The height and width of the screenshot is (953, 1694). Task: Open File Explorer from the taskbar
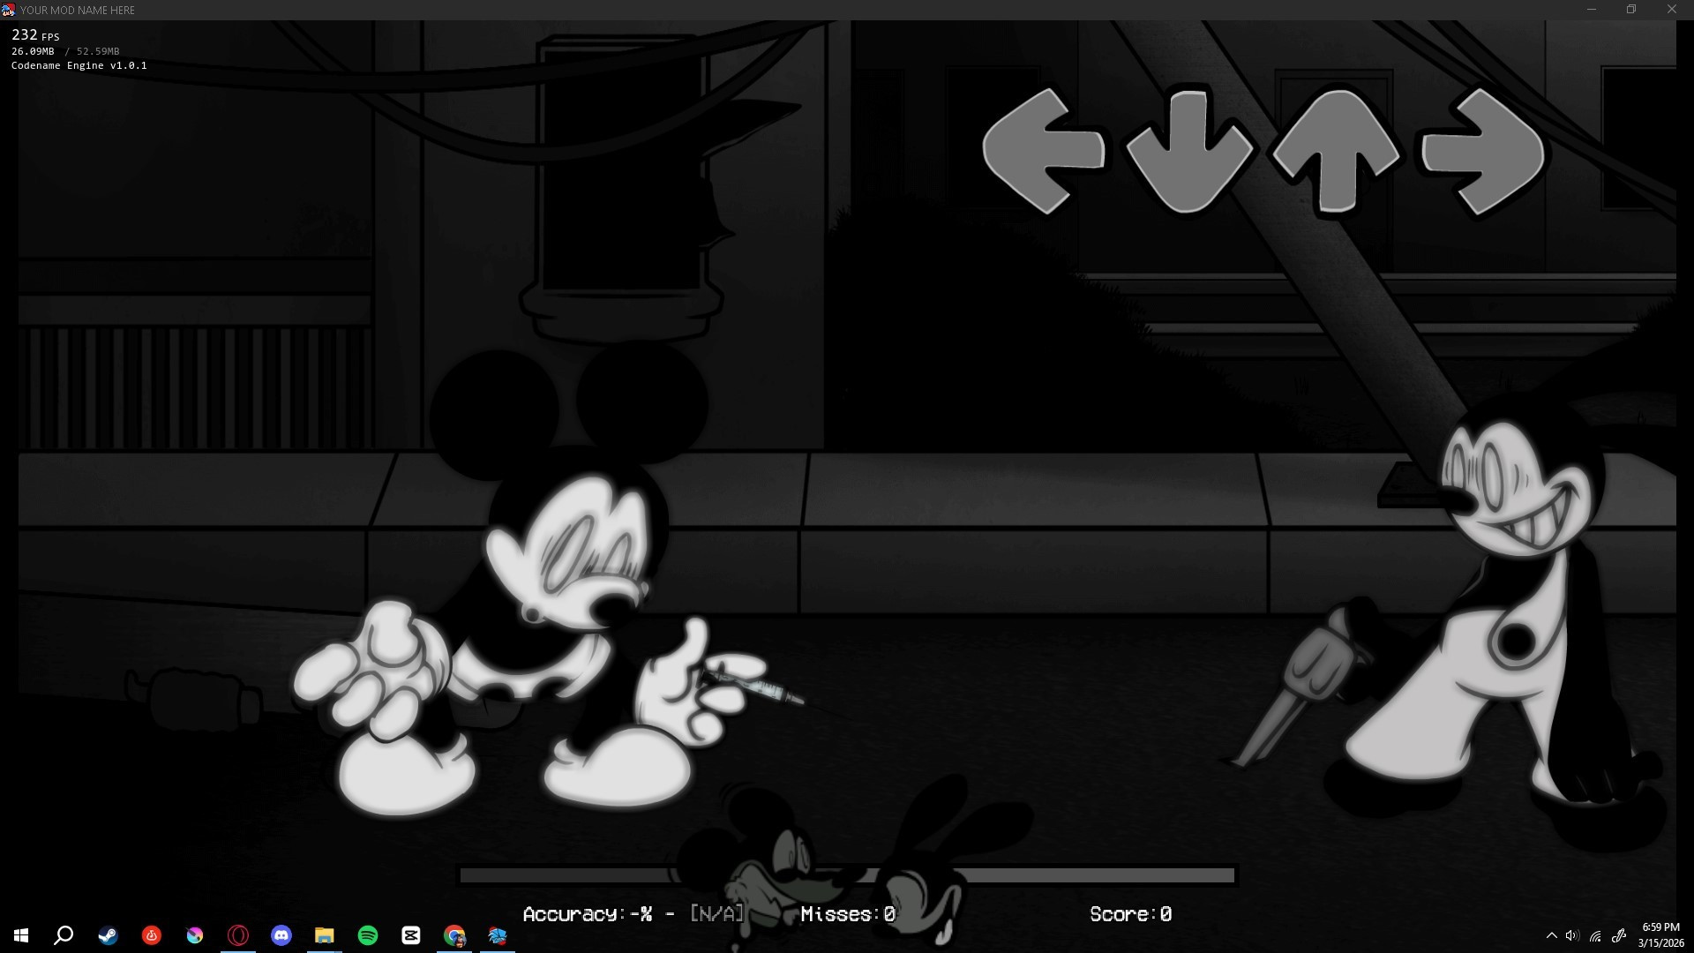click(324, 935)
